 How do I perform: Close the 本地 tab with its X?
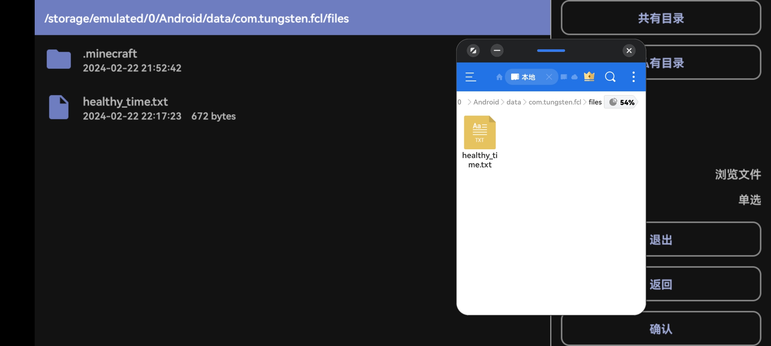[x=549, y=77]
